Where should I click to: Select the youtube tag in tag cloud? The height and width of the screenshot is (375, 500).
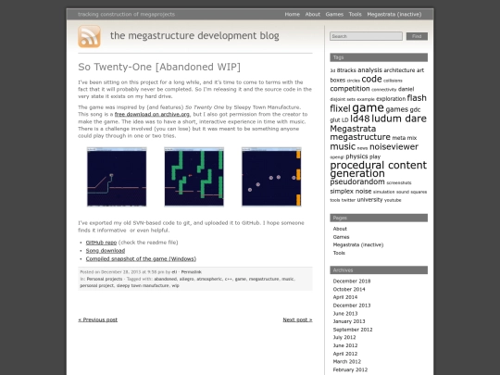pyautogui.click(x=393, y=200)
